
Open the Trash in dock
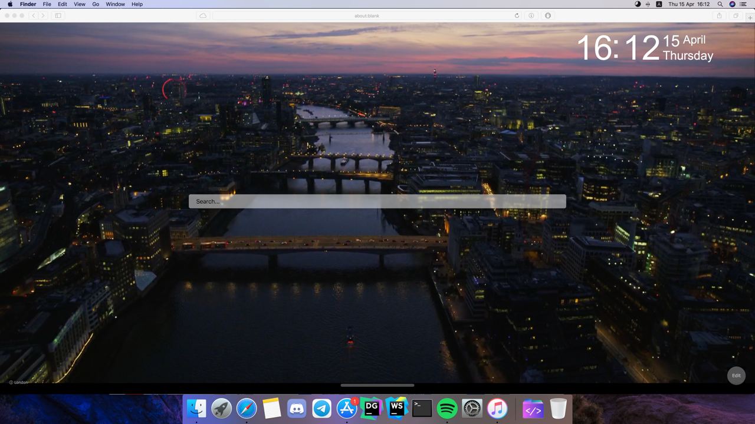558,408
